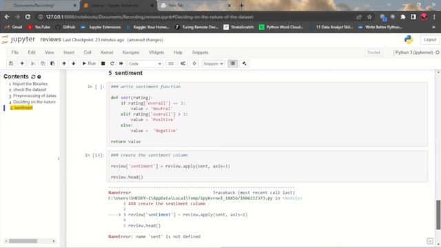Interrupt the kernel with stop icon
The height and width of the screenshot is (248, 441).
click(x=103, y=63)
